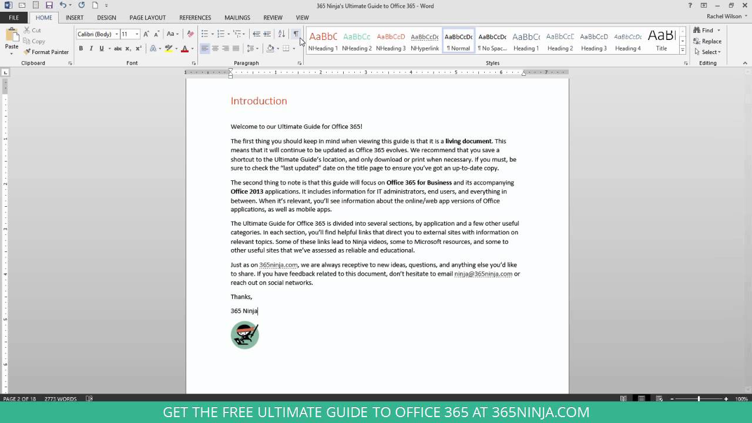This screenshot has height=423, width=752.
Task: Toggle Show/Hide paragraph marks
Action: pos(296,34)
